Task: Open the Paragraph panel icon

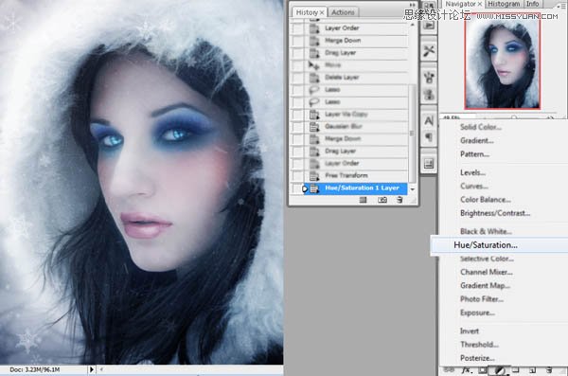Action: click(429, 137)
